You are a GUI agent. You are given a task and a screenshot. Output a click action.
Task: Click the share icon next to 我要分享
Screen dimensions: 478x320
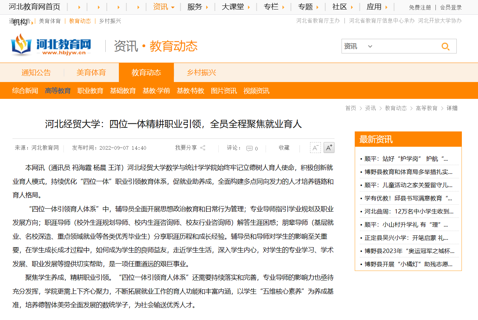click(x=202, y=148)
